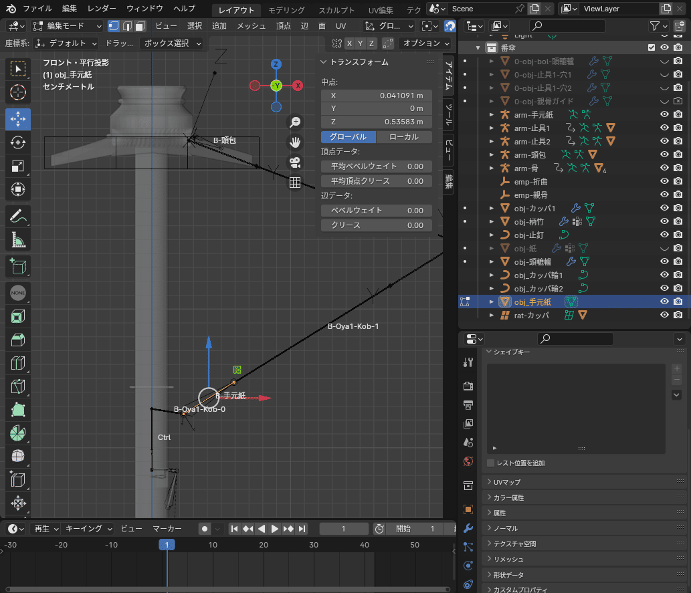Hide obj_手元紙 in viewport
Viewport: 691px width, 593px height.
pos(664,302)
